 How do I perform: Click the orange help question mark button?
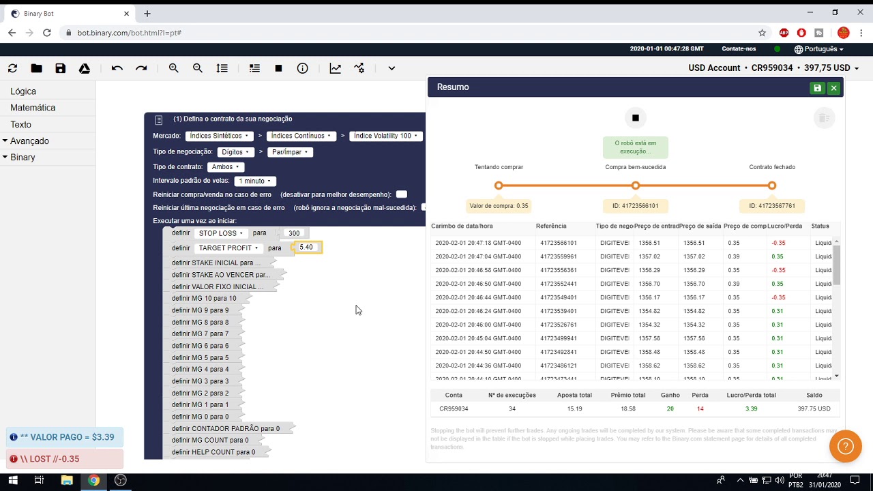point(846,447)
